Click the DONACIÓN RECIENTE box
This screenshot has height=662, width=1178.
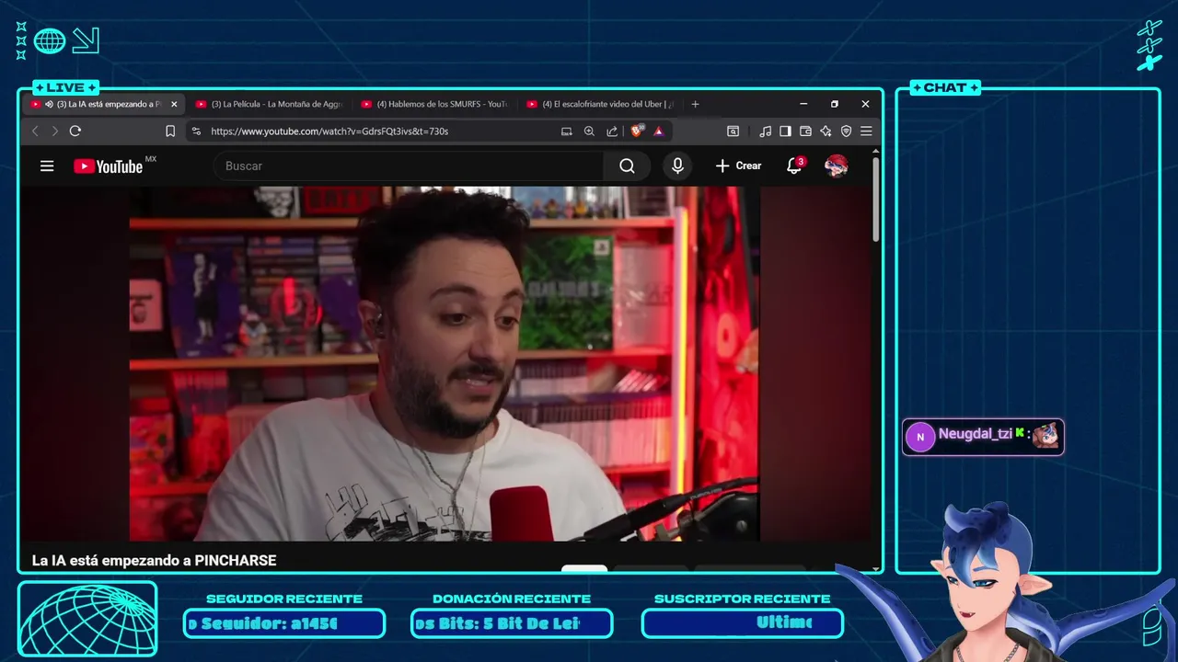coord(512,623)
